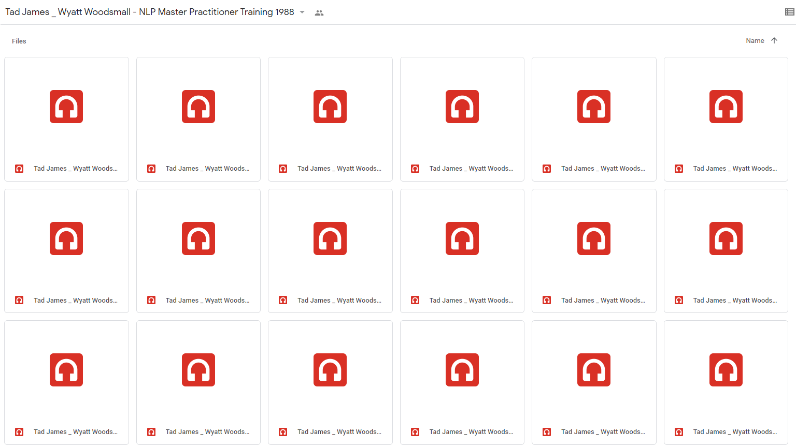This screenshot has width=796, height=448.
Task: Click small audio icon, second row, third card
Action: click(283, 300)
